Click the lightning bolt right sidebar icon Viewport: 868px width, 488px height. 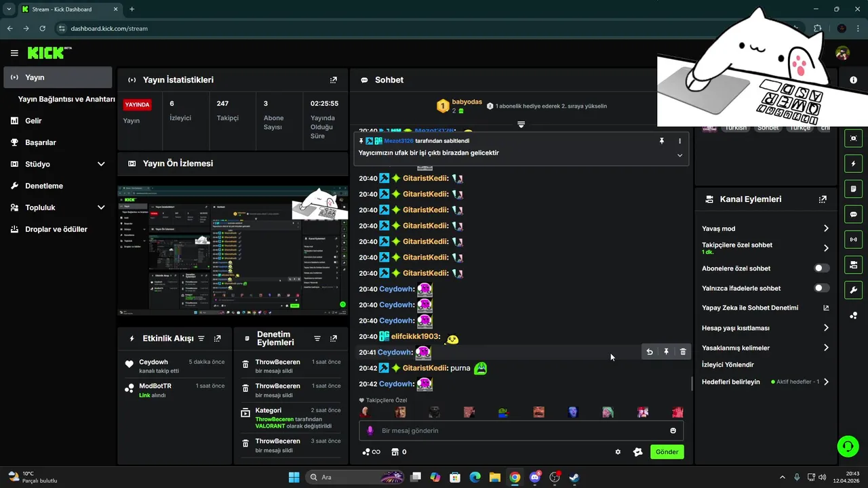(x=853, y=163)
